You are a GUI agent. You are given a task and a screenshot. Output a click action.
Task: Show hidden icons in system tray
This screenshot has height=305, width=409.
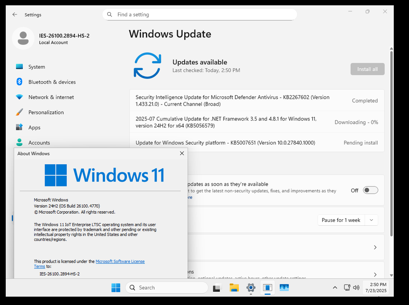click(335, 287)
